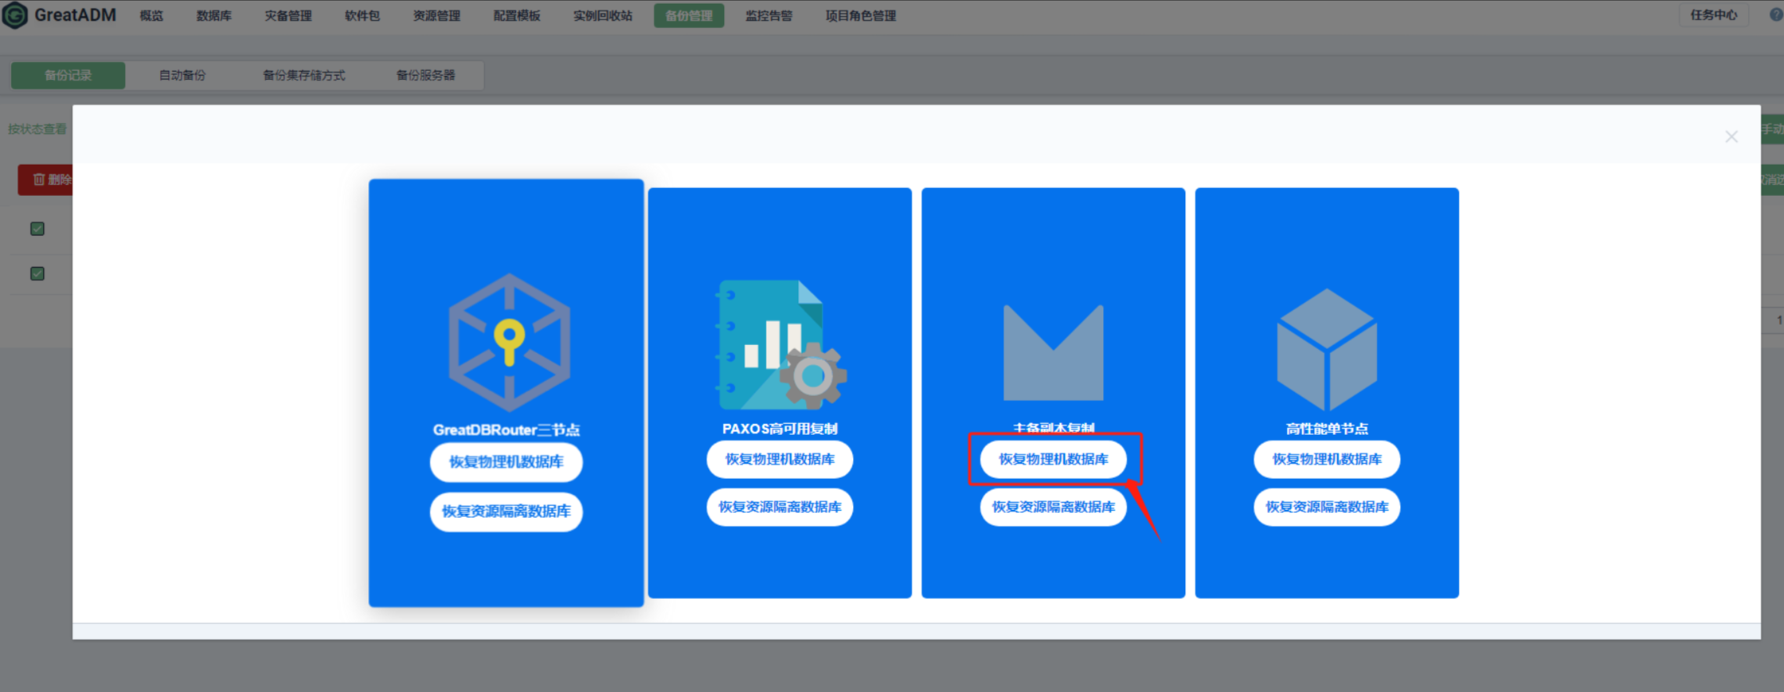The image size is (1784, 692).
Task: Close the restore type dialog
Action: tap(1732, 137)
